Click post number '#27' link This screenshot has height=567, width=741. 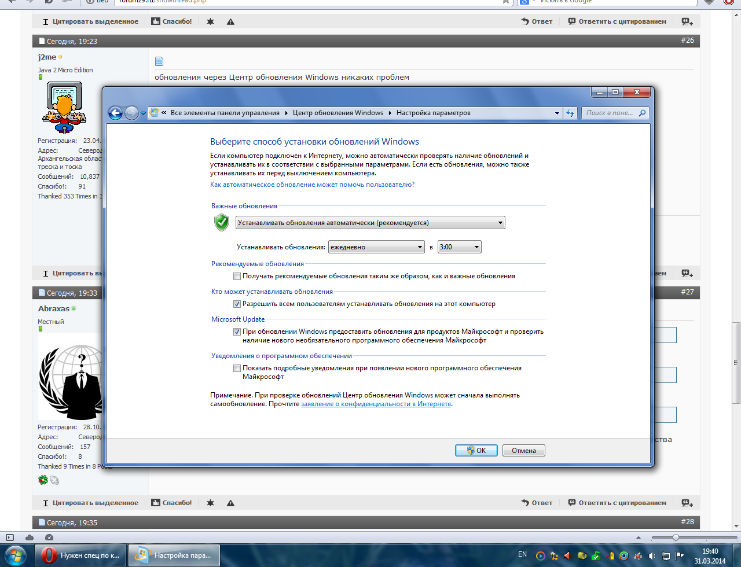[687, 292]
